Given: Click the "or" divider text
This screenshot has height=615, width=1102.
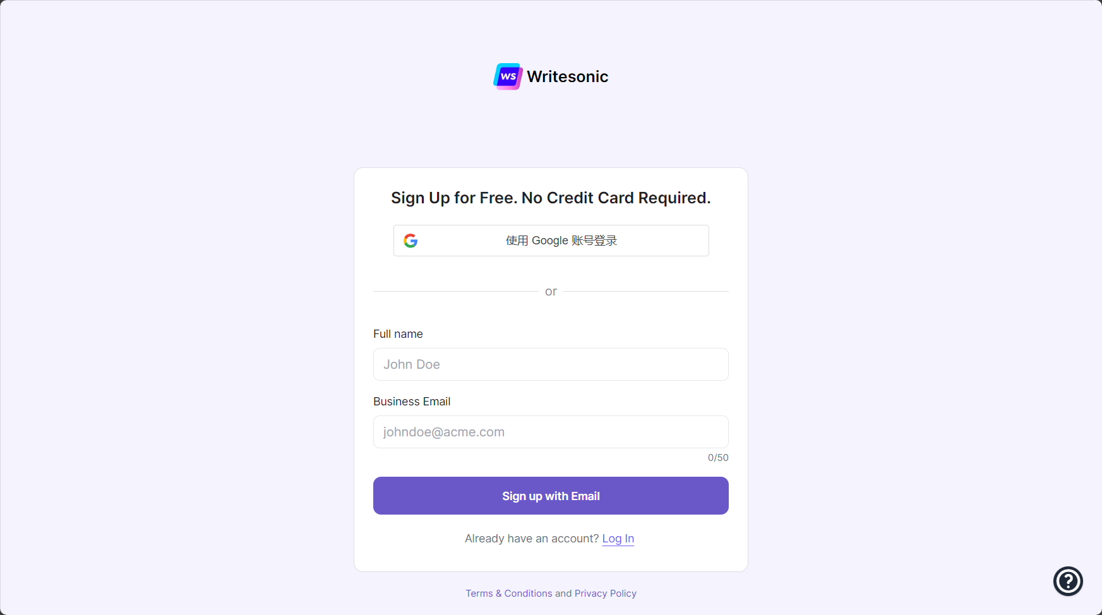Looking at the screenshot, I should [551, 291].
